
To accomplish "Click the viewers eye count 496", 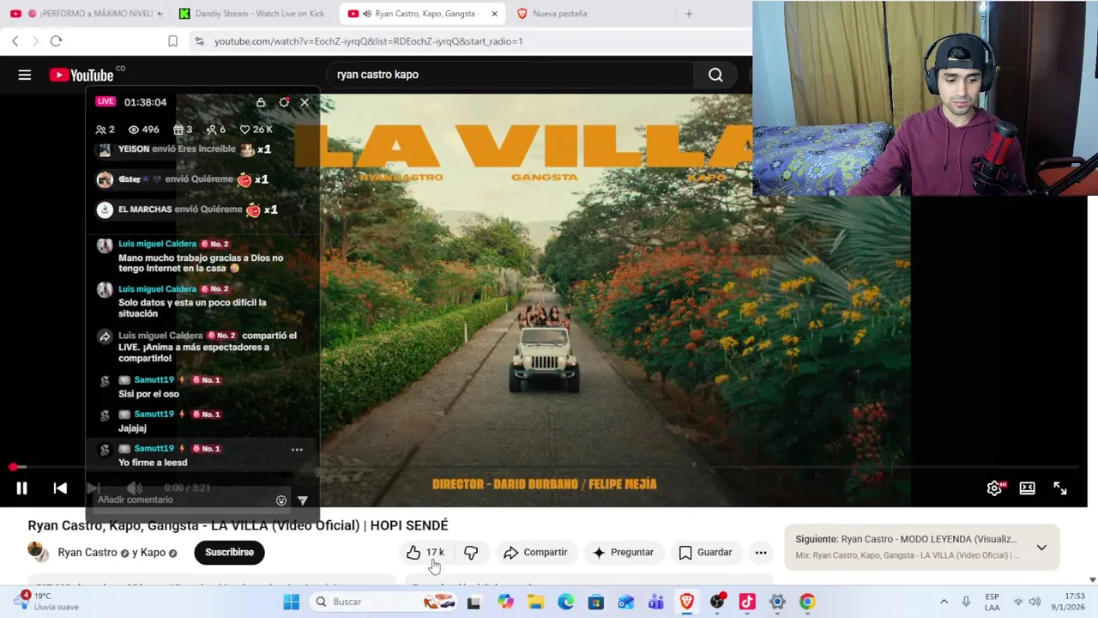I will (143, 130).
